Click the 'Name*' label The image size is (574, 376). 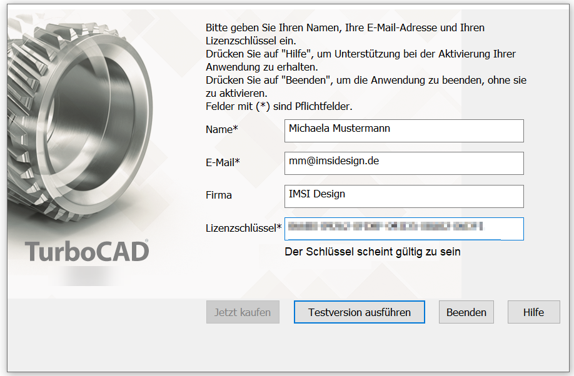[x=222, y=129]
